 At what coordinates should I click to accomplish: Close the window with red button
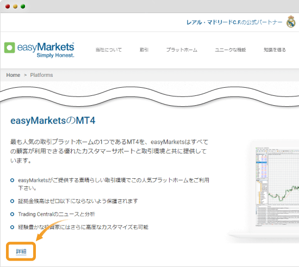click(x=8, y=7)
